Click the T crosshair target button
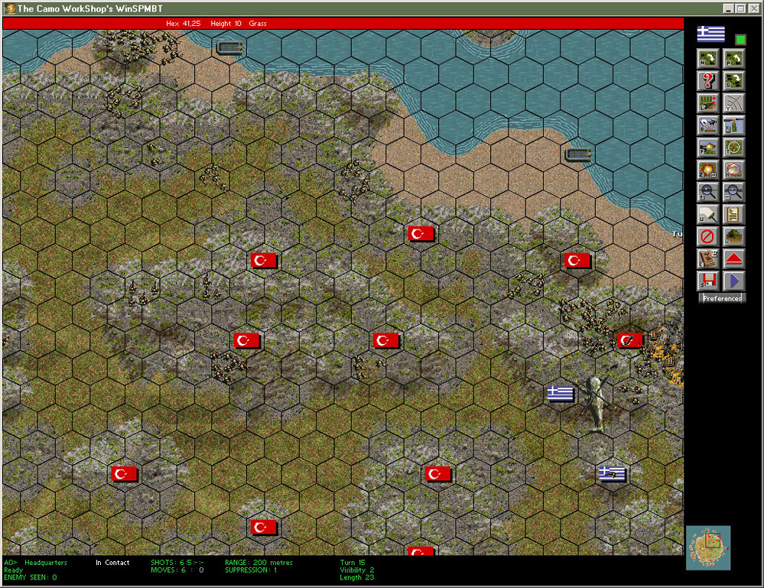 coord(733,147)
